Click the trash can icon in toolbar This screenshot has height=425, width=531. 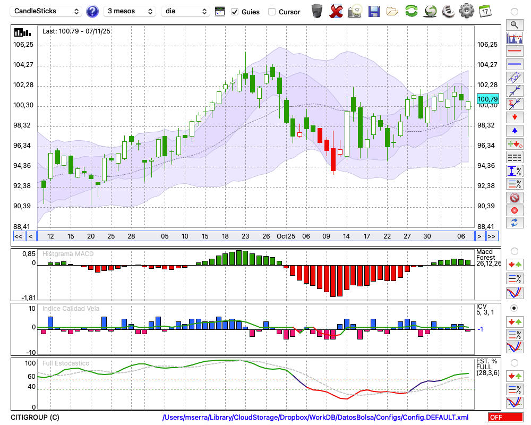point(317,11)
